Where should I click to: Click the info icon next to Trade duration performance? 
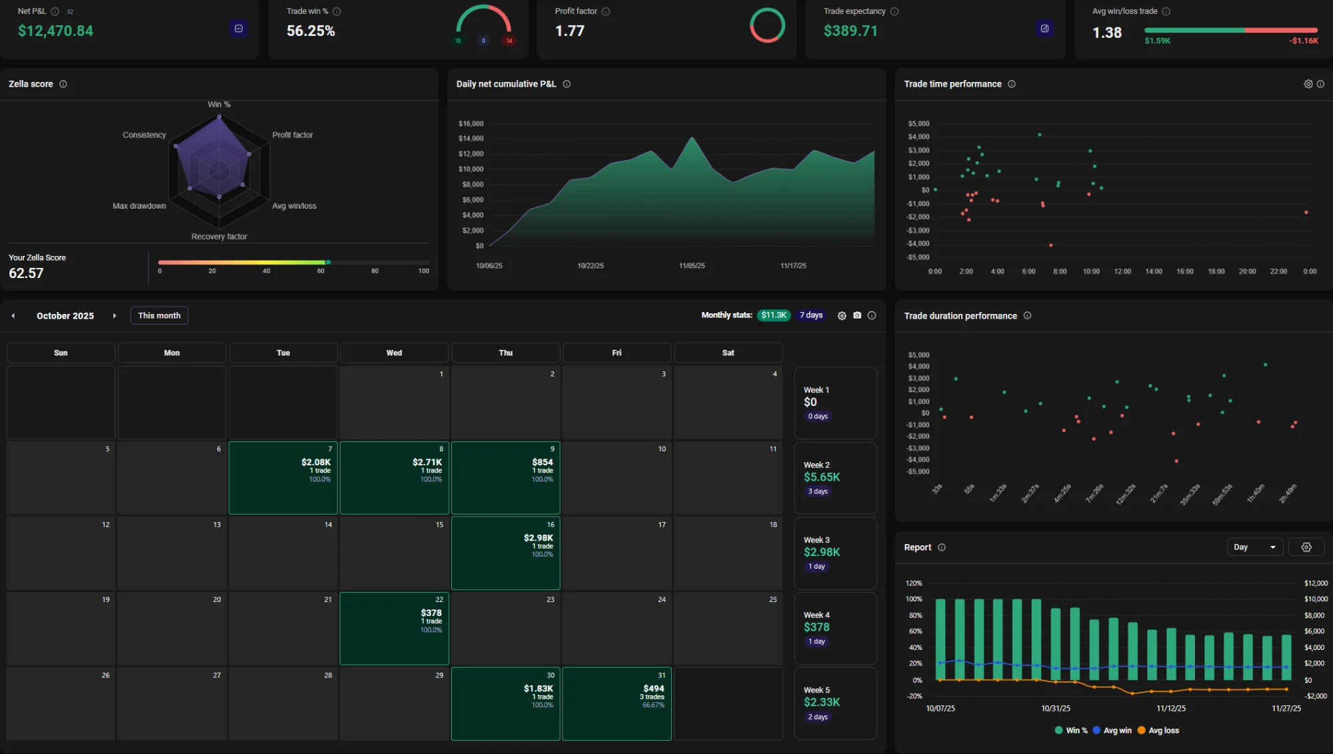click(x=1027, y=315)
